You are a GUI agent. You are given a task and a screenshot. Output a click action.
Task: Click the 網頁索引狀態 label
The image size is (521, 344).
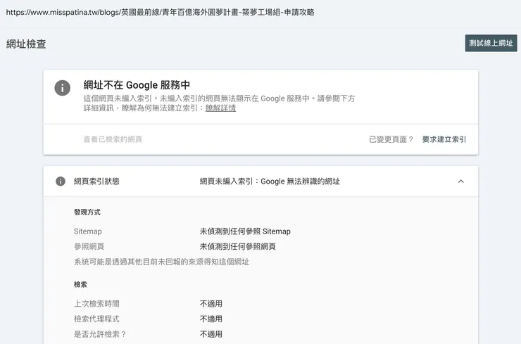pyautogui.click(x=96, y=181)
